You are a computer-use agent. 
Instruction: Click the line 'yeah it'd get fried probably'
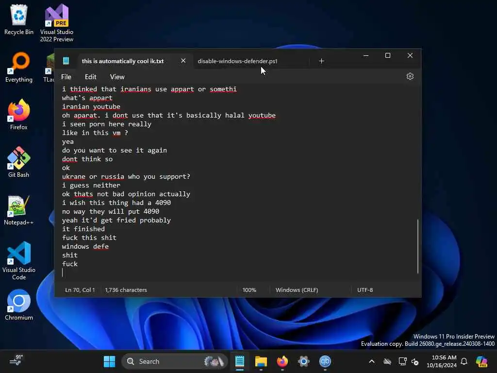pos(116,220)
